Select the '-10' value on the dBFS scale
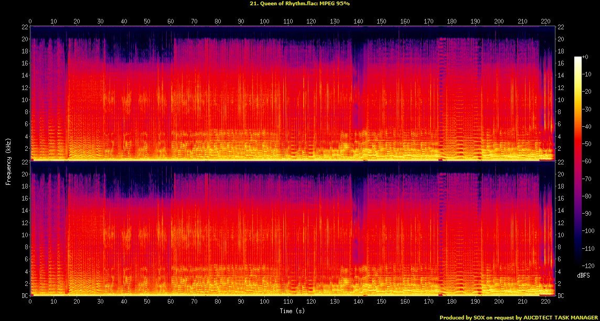The width and height of the screenshot is (600, 321). 586,74
